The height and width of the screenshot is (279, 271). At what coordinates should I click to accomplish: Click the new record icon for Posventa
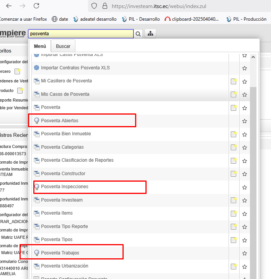233,108
